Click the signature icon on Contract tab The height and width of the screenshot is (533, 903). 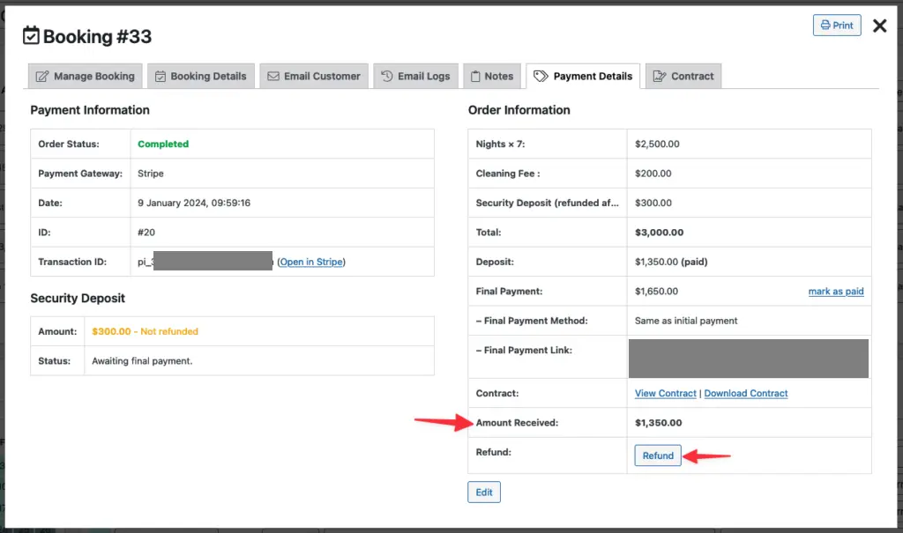click(659, 77)
